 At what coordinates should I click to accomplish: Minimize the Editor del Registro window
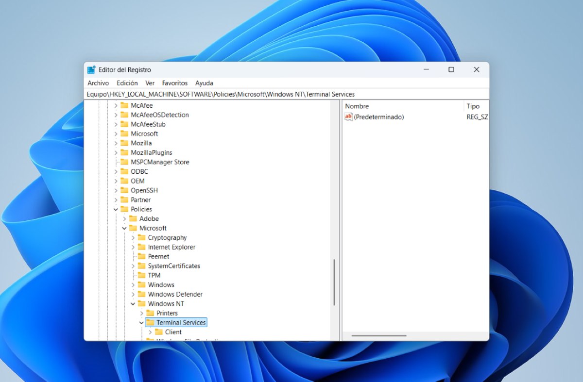tap(426, 70)
